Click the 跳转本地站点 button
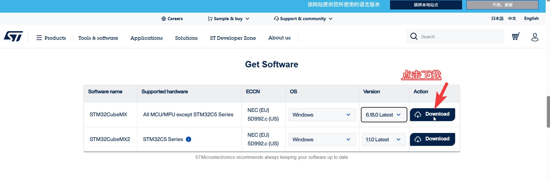The image size is (550, 181). [x=426, y=5]
